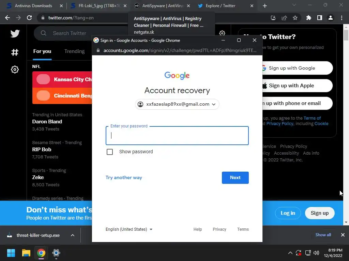Switch to the Antivirus Downloads tab
Image resolution: width=349 pixels, height=261 pixels.
click(x=33, y=6)
